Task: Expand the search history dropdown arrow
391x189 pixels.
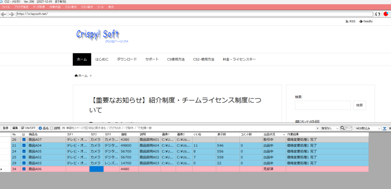Action: click(x=317, y=128)
